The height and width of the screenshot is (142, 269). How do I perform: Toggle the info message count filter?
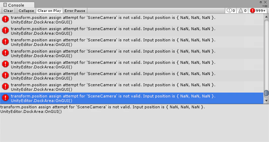[231, 11]
